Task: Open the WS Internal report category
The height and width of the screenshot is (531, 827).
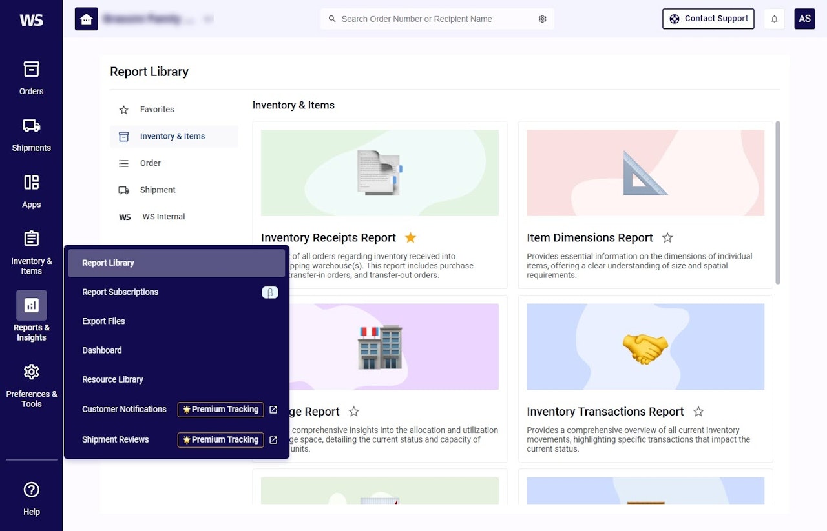Action: [174, 217]
